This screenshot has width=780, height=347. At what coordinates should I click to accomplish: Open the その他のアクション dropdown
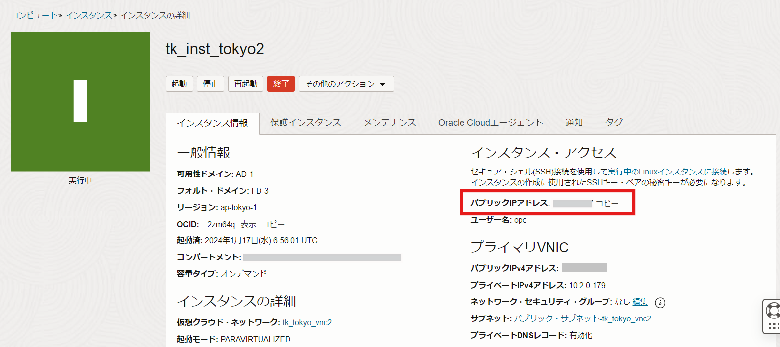[346, 84]
